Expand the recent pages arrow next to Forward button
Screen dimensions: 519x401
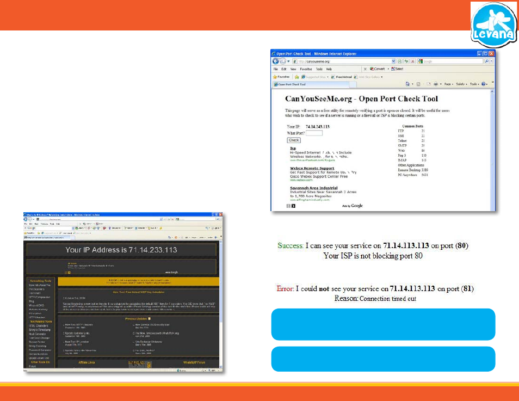tap(288, 61)
